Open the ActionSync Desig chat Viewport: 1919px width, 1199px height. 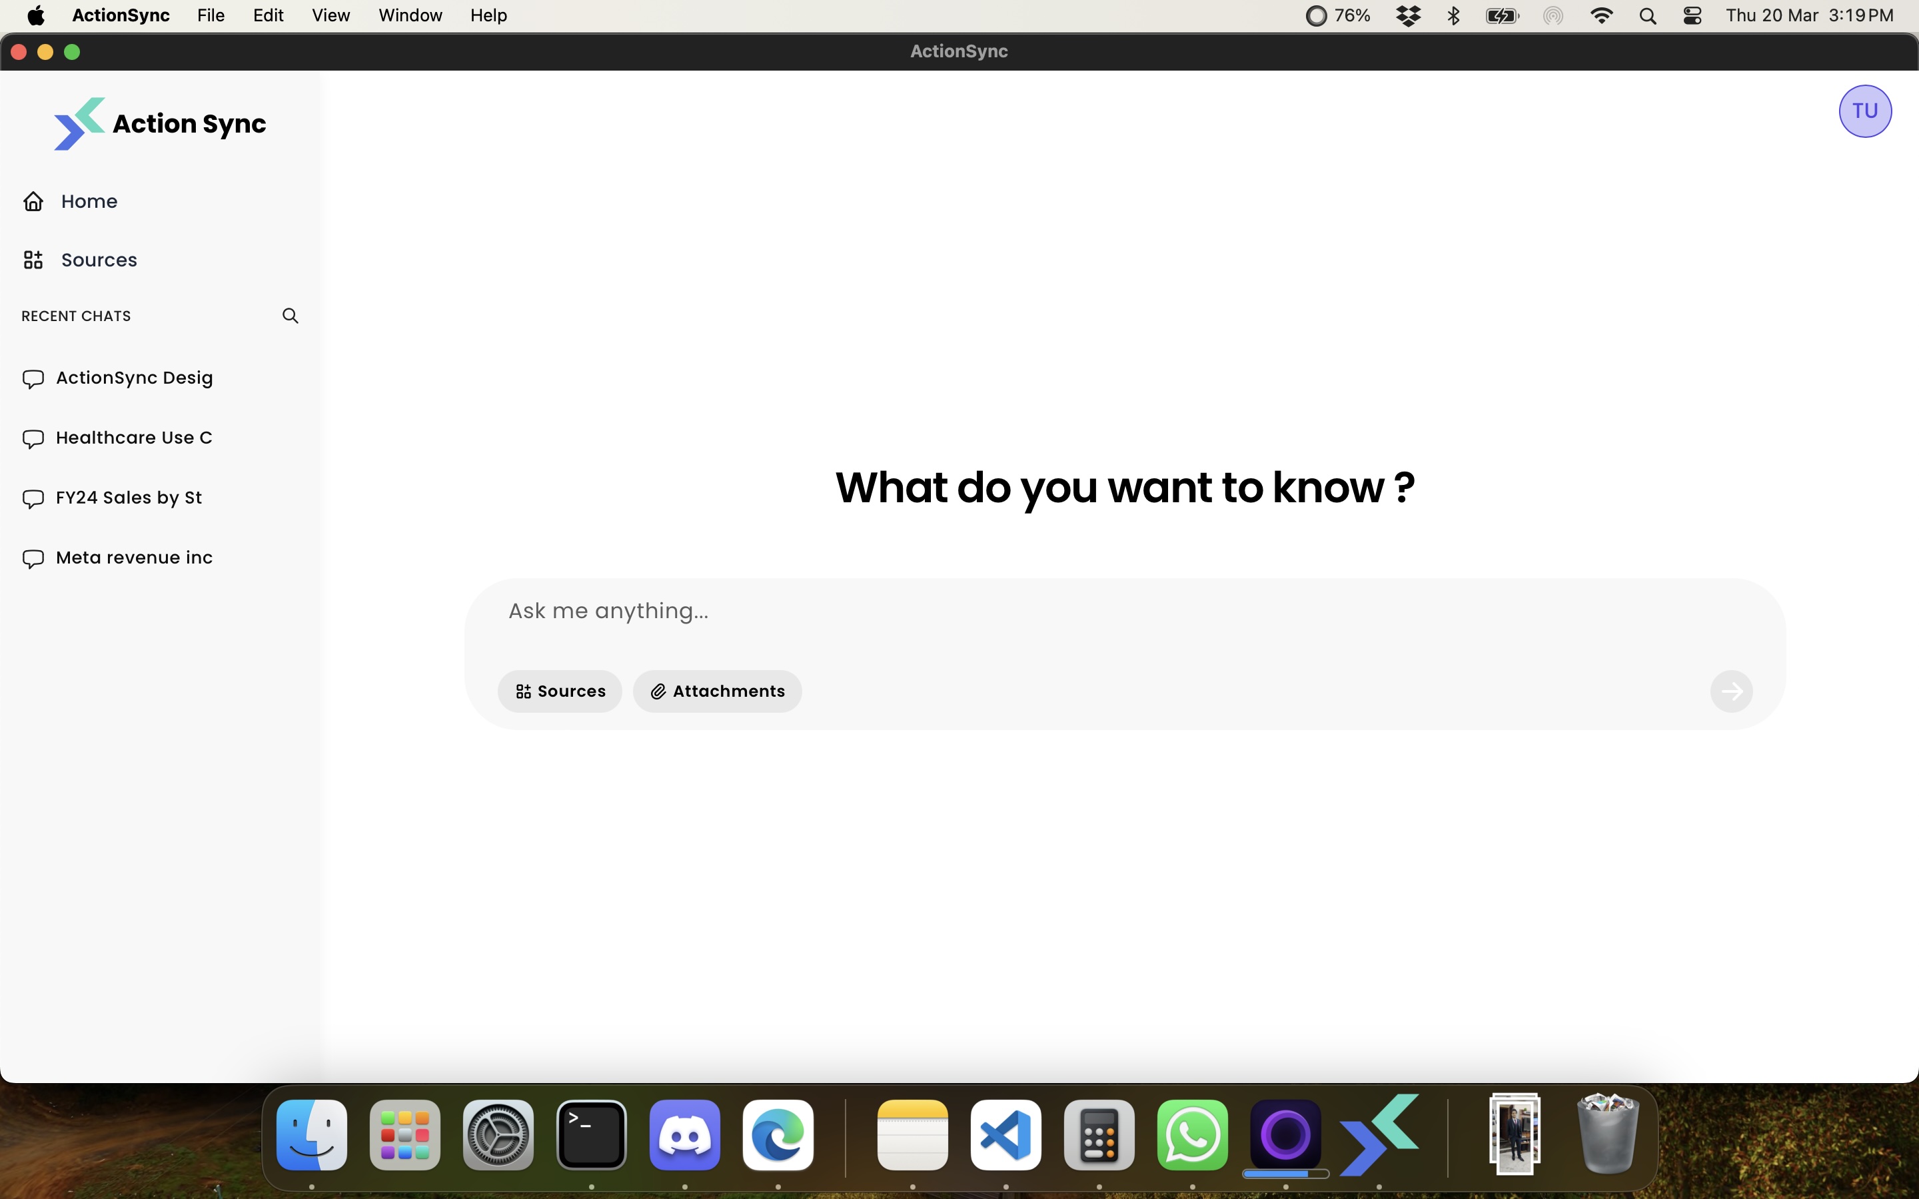pyautogui.click(x=134, y=378)
